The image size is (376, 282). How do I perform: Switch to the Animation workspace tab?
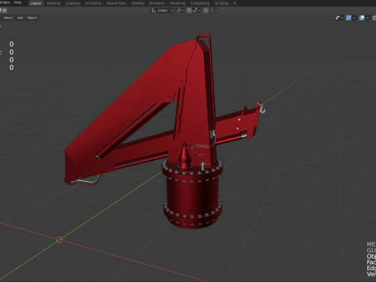tap(157, 3)
